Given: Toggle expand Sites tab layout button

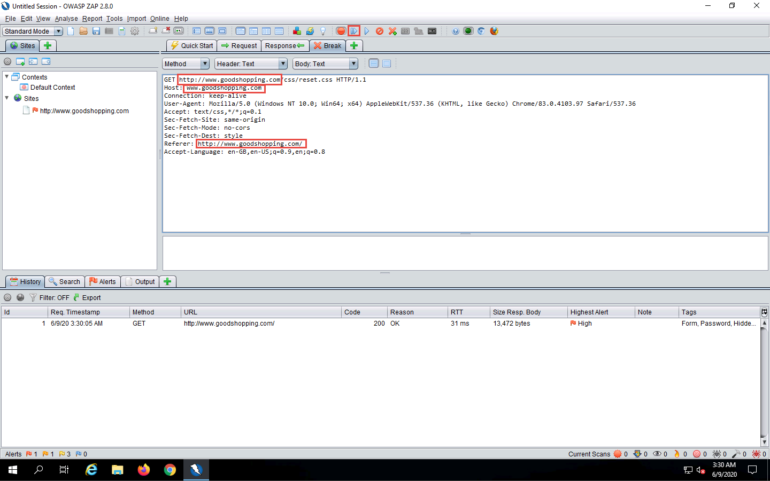Looking at the screenshot, I should point(197,31).
